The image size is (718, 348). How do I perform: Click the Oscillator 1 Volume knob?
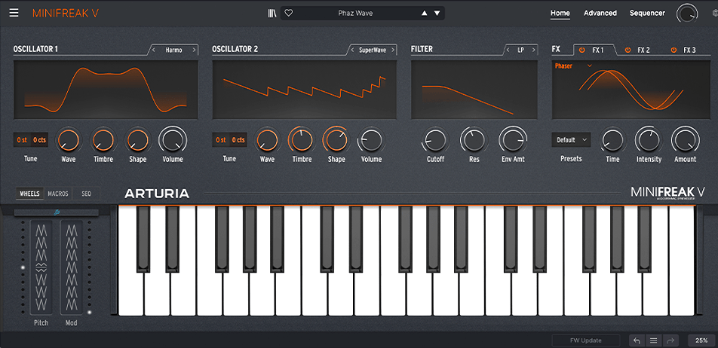tap(173, 140)
